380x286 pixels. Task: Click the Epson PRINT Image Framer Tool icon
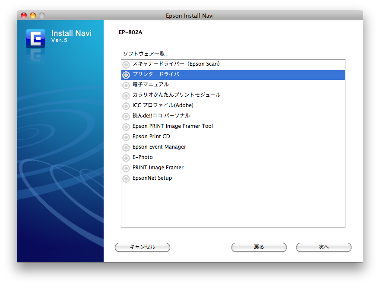pos(126,127)
